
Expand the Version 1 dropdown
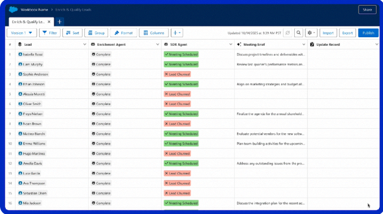[21, 33]
